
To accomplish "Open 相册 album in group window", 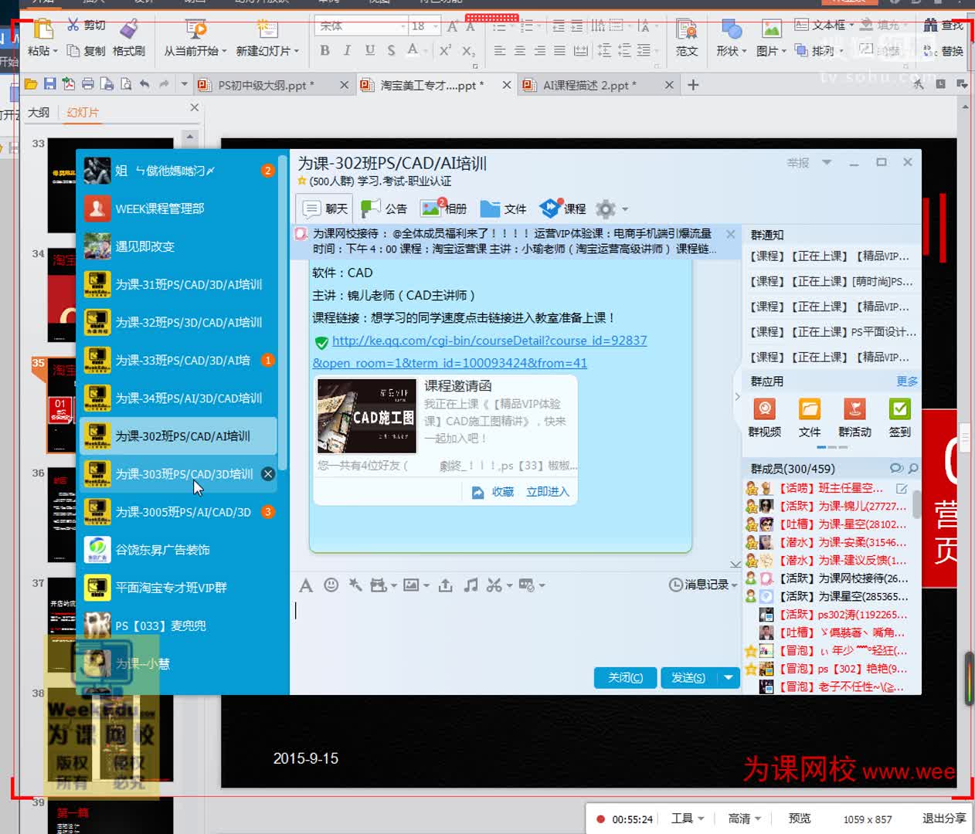I will point(443,208).
